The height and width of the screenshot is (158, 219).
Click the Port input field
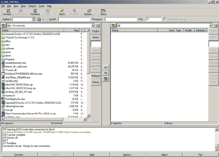point(154,19)
